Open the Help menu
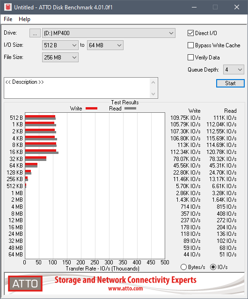248x299 pixels. coord(24,19)
